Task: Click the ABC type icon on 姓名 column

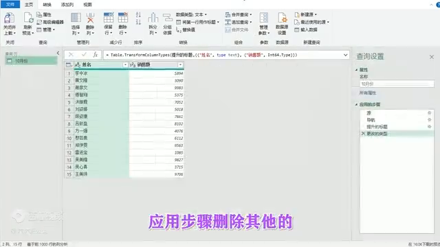Action: click(78, 64)
